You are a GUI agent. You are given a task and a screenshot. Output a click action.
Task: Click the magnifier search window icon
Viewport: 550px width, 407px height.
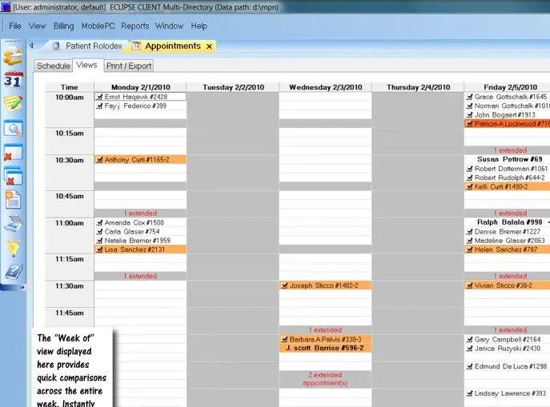(14, 129)
